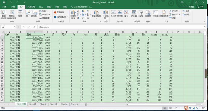Switch to the View (视图) ribbon tab

point(65,7)
